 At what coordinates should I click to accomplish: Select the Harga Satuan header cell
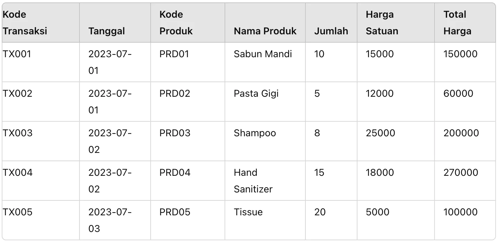(382, 23)
